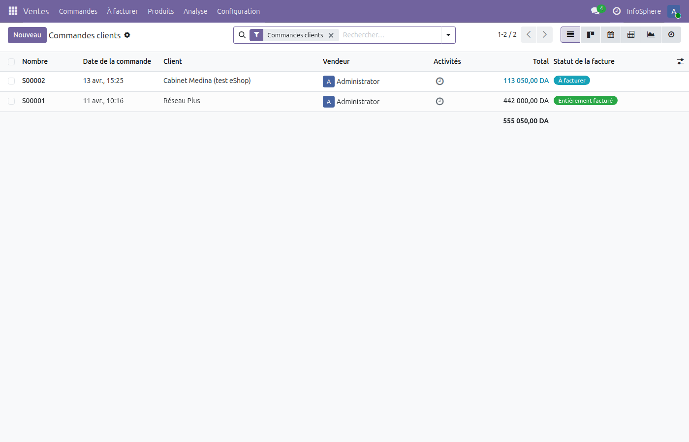Schedule an activity for order S00002

439,81
